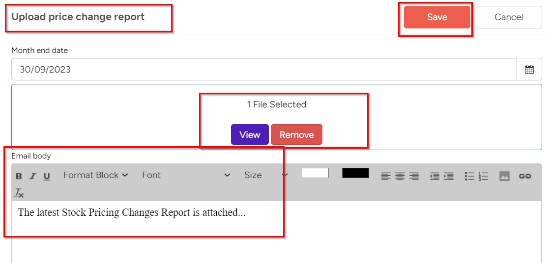
Task: Pick the black text color swatch
Action: 355,173
